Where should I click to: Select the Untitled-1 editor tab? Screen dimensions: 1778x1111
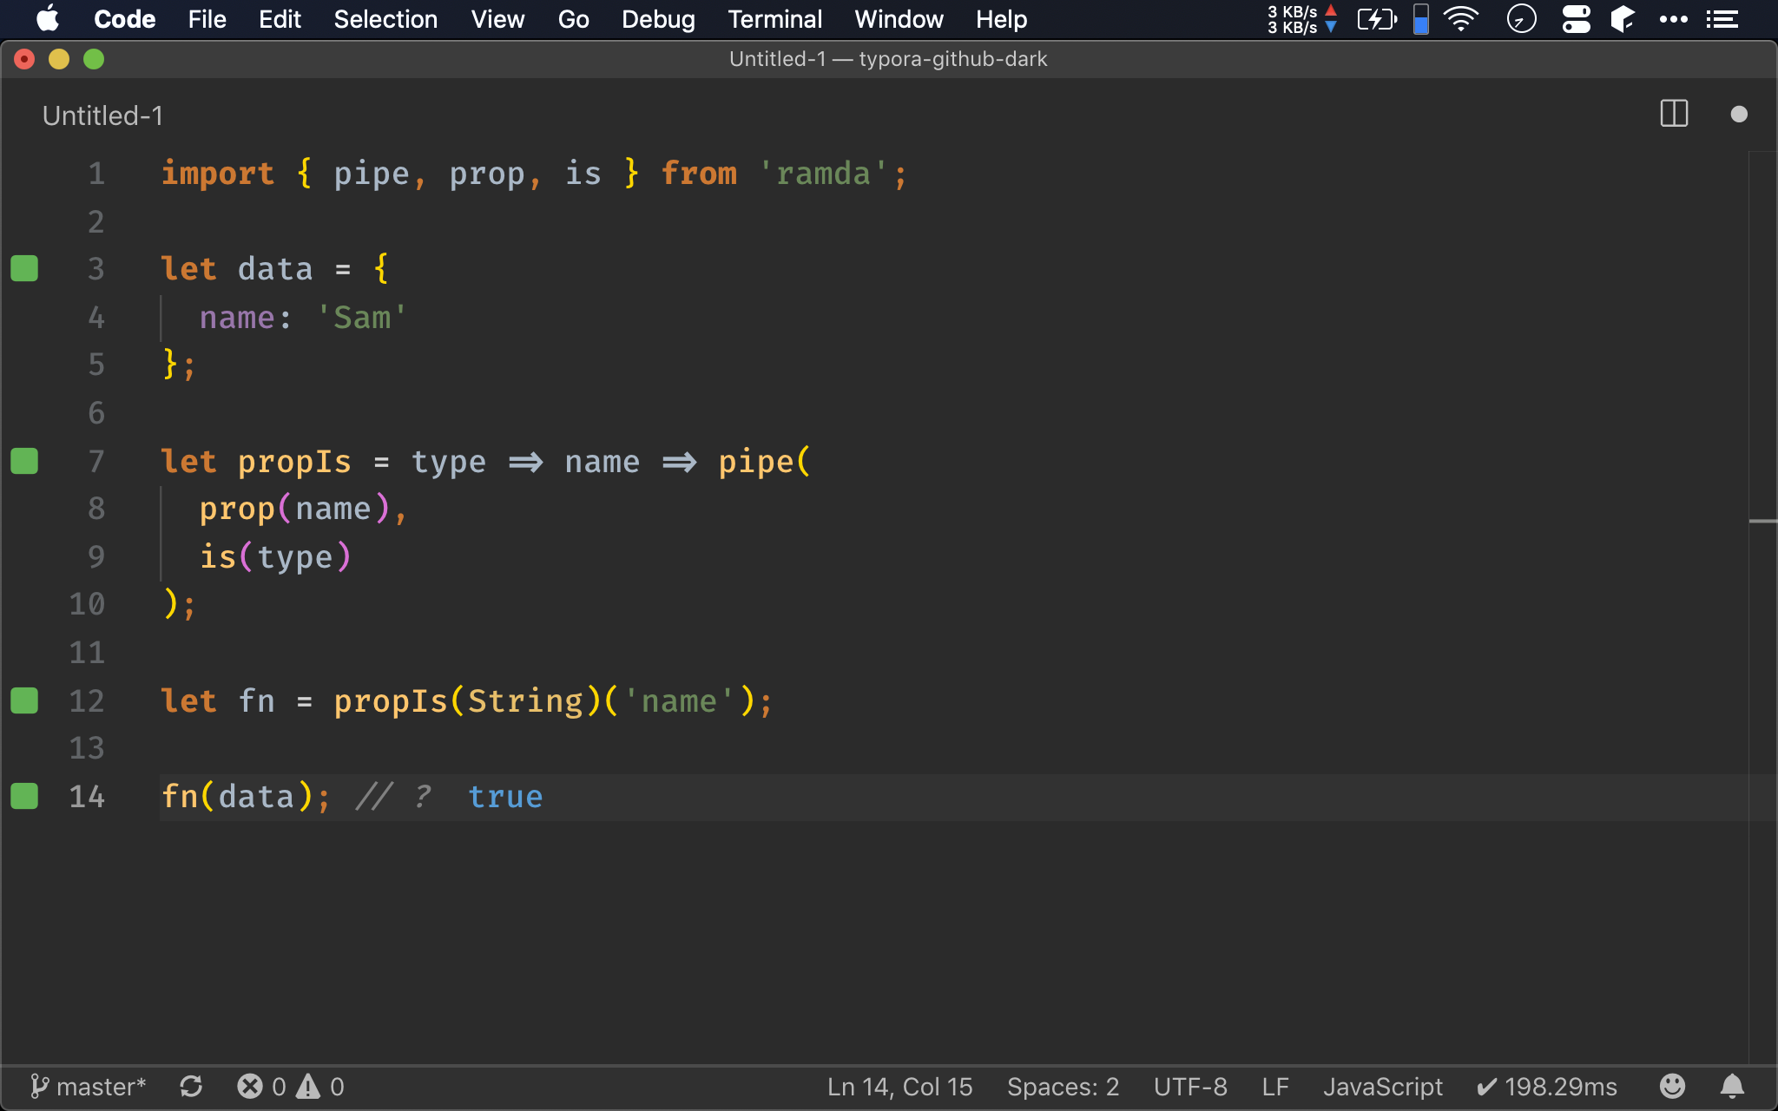pyautogui.click(x=102, y=115)
